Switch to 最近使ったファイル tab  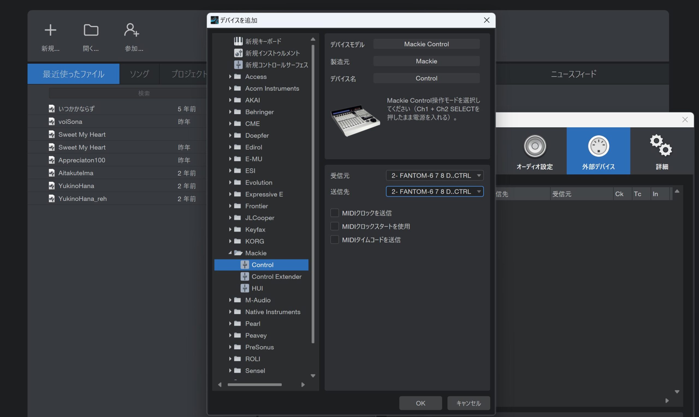(73, 74)
